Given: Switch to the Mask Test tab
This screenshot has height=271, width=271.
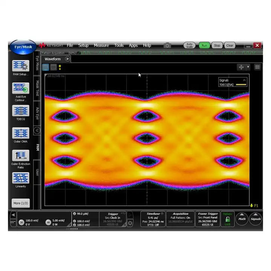Looking at the screenshot, I should tap(37, 88).
